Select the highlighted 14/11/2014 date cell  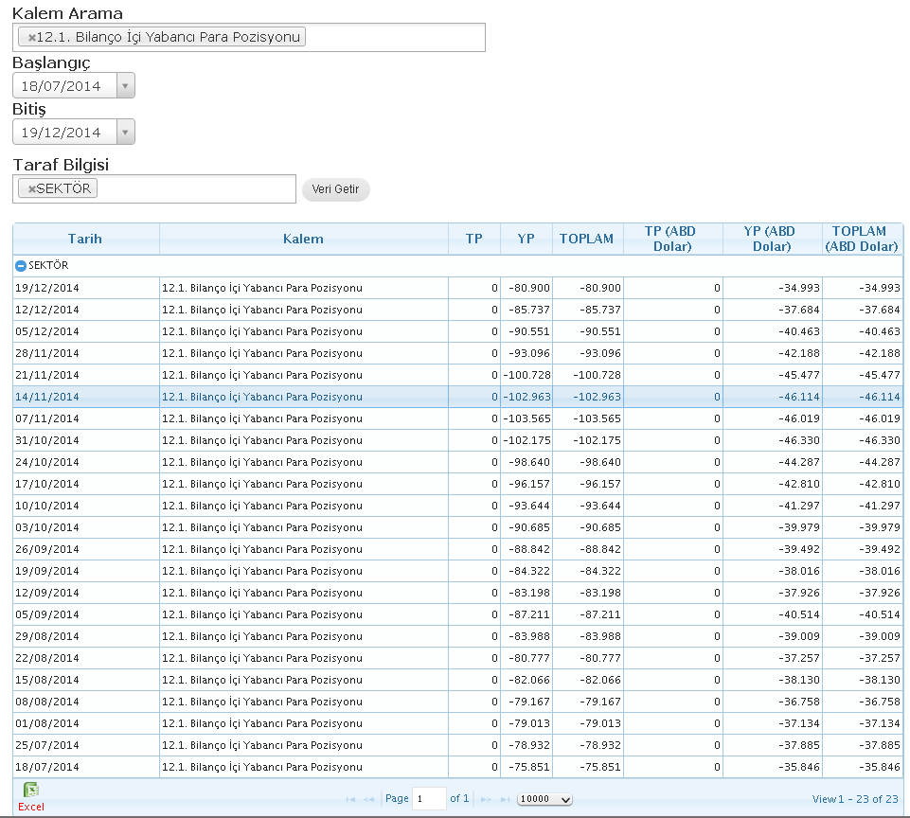click(86, 397)
